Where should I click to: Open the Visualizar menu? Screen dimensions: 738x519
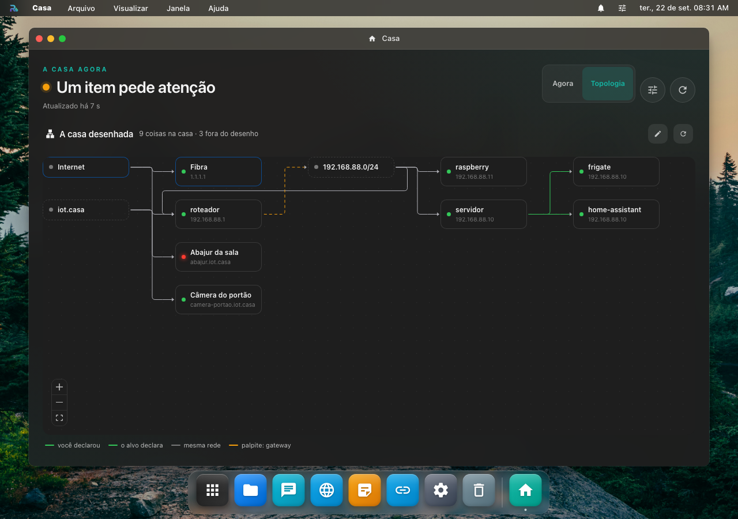pos(131,8)
